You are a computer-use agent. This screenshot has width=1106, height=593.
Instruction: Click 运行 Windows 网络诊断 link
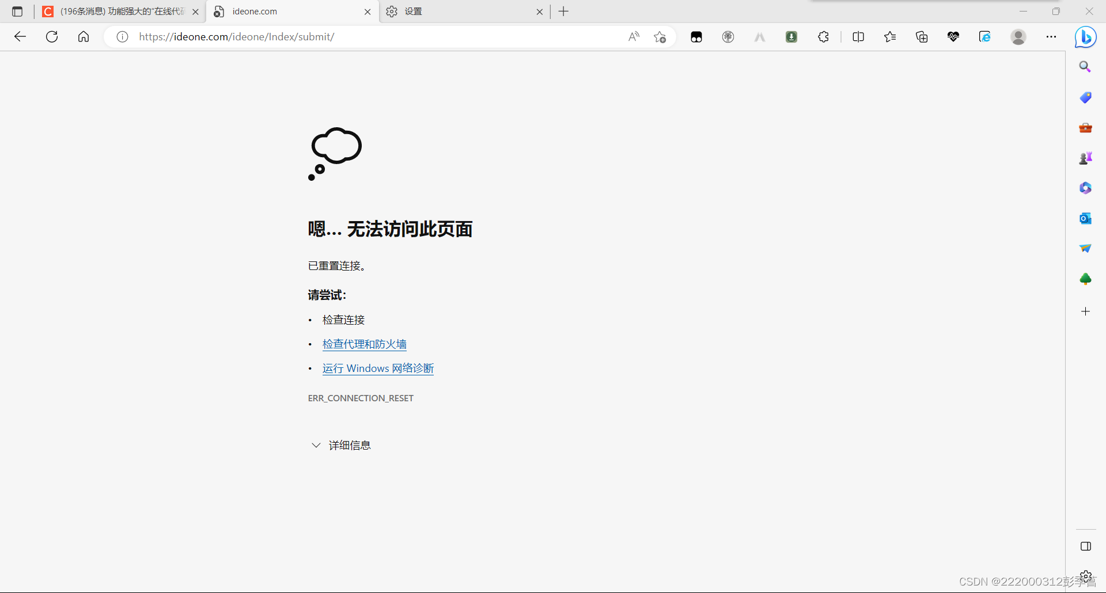point(378,368)
